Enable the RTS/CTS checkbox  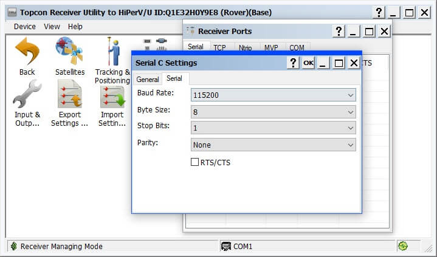coord(195,162)
